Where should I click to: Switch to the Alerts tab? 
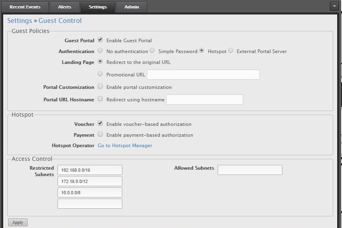64,7
